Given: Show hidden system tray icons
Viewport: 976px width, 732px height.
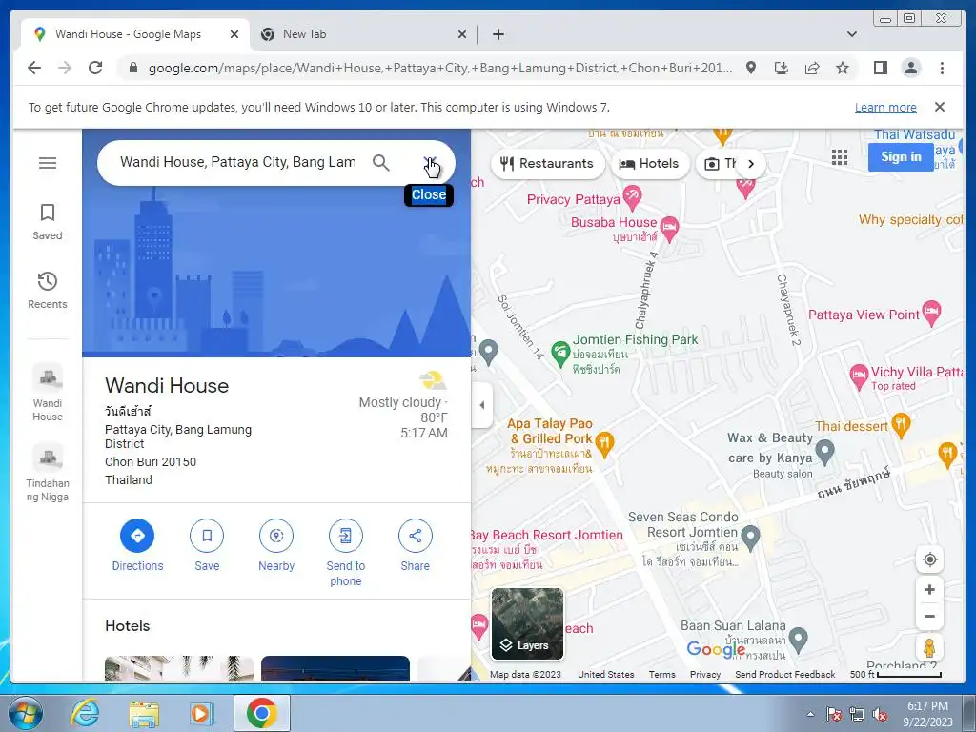Looking at the screenshot, I should coord(810,714).
